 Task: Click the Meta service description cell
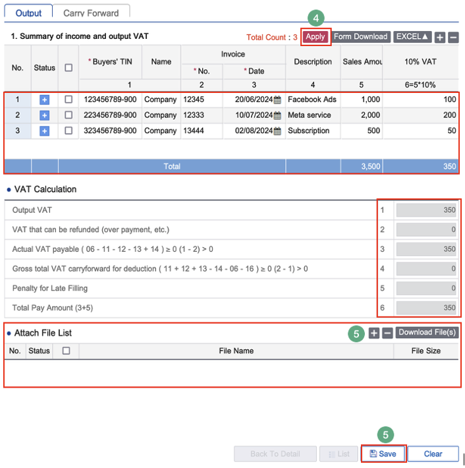click(x=313, y=115)
